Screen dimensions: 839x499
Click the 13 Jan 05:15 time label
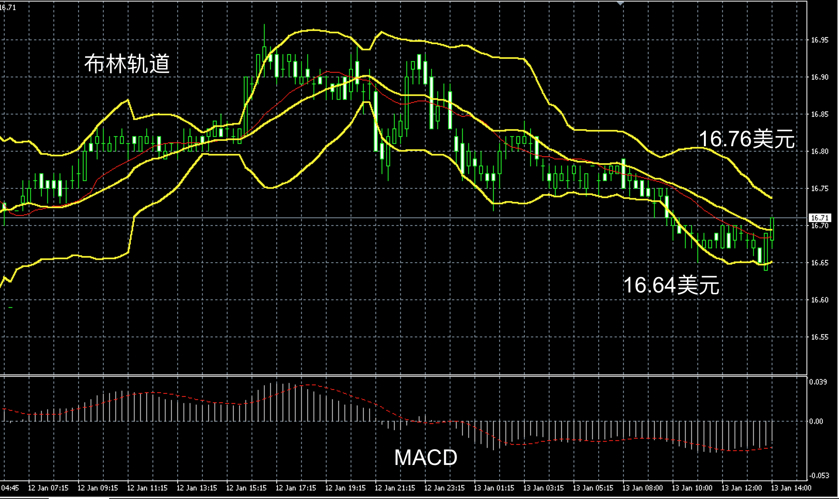click(x=593, y=488)
